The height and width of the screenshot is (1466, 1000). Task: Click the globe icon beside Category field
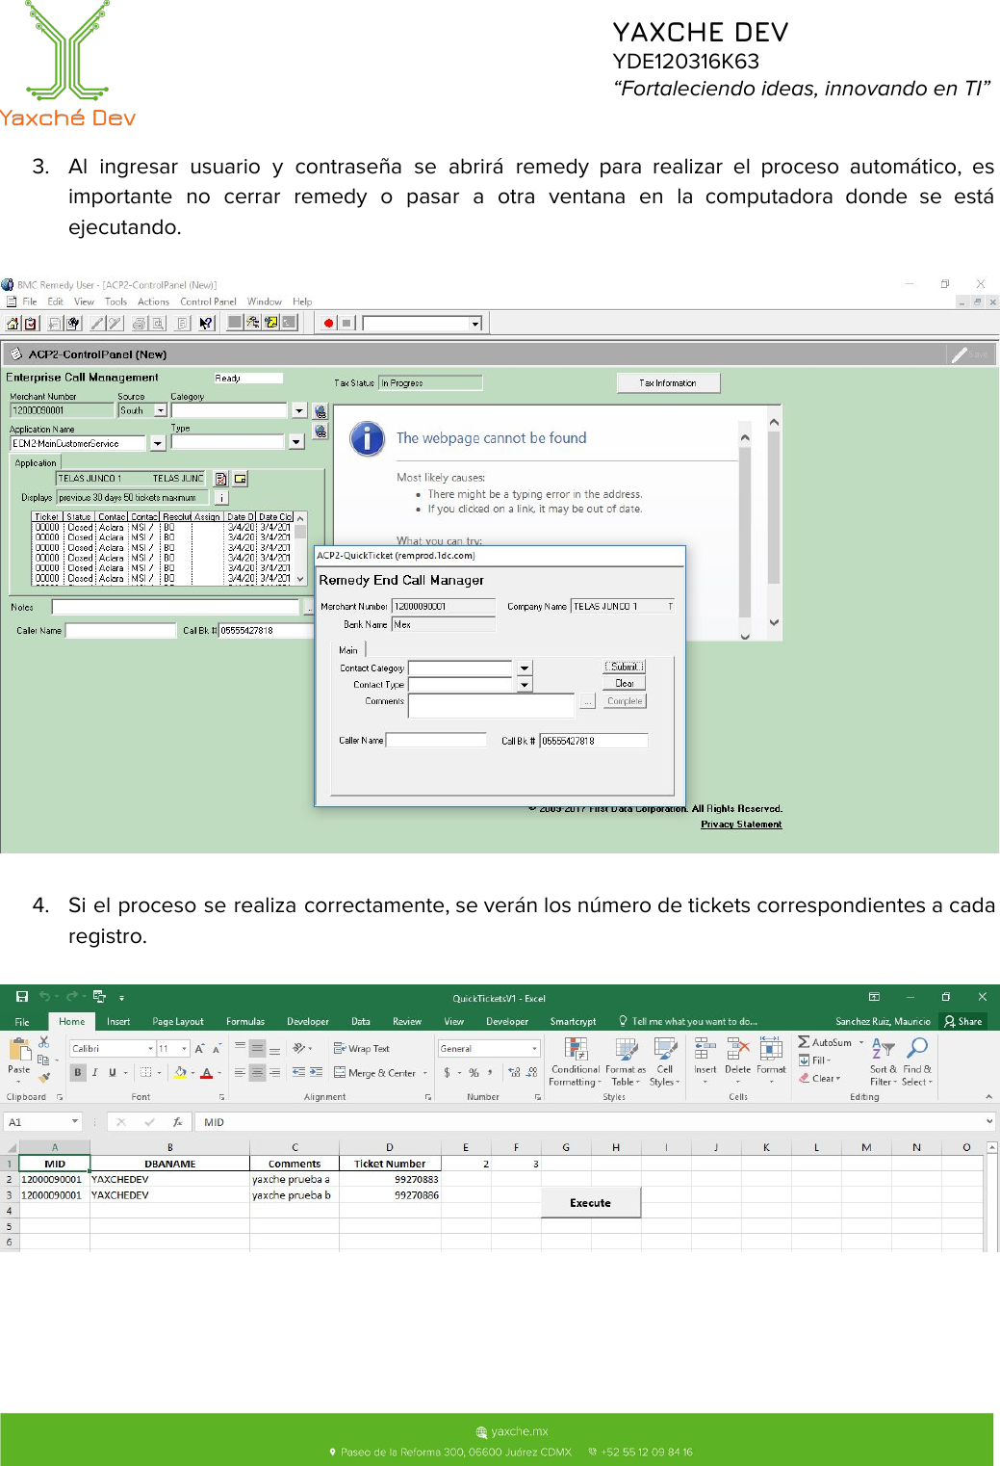tap(321, 411)
